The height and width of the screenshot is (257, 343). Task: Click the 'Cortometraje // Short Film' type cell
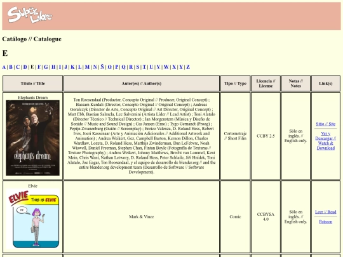(235, 136)
